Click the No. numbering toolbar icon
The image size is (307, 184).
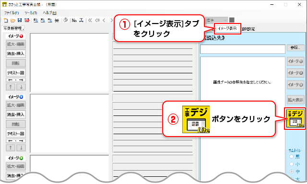pyautogui.click(x=74, y=20)
